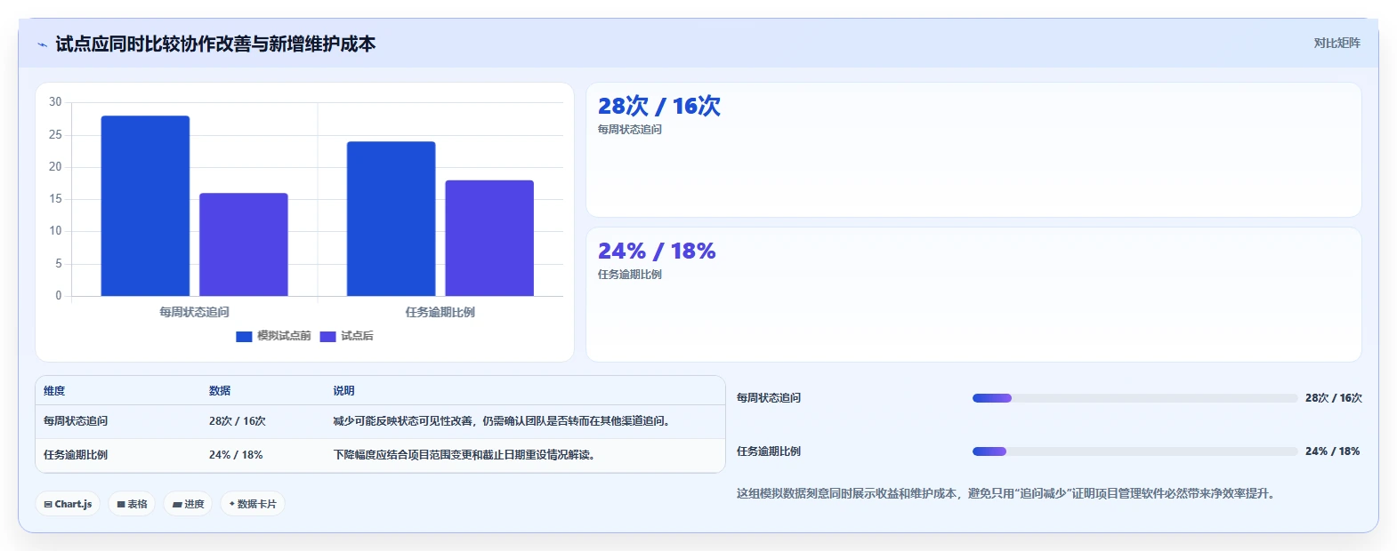Click the 数据卡片 tag chip

pos(253,504)
